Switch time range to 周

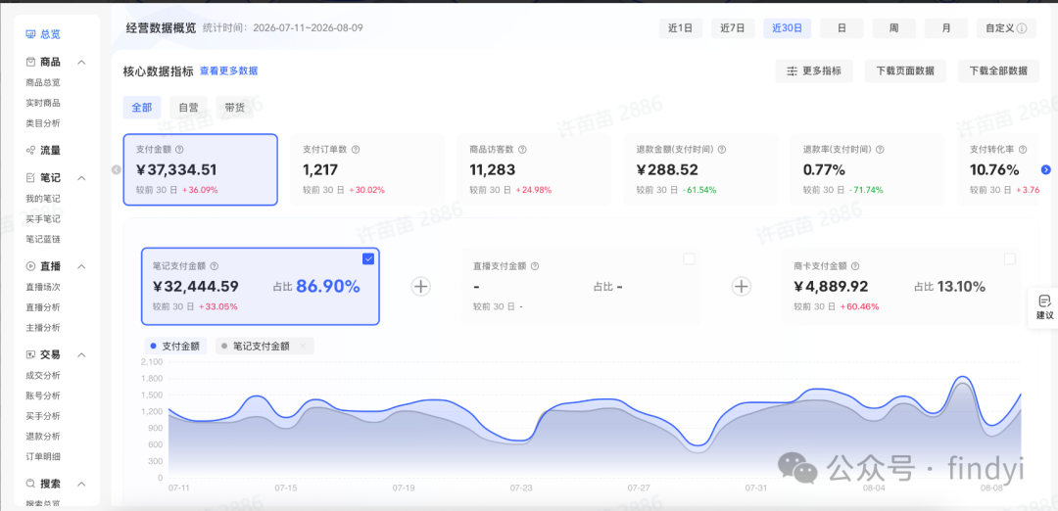pos(893,28)
